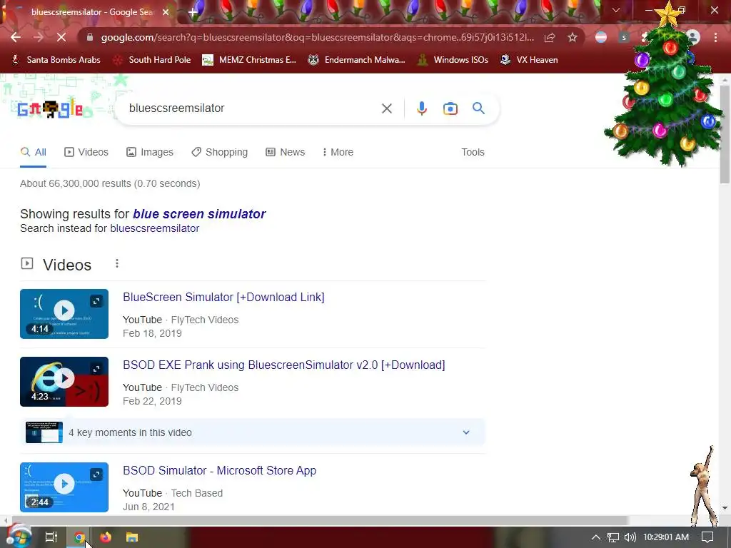The height and width of the screenshot is (548, 731).
Task: Open BlueScreen Simulator [+Download Link] result
Action: click(223, 297)
